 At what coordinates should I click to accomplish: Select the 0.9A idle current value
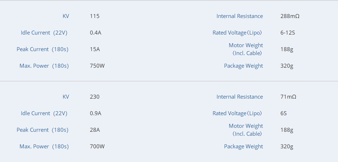[x=96, y=113]
